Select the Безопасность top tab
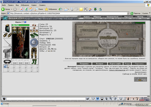 [x=112, y=16]
